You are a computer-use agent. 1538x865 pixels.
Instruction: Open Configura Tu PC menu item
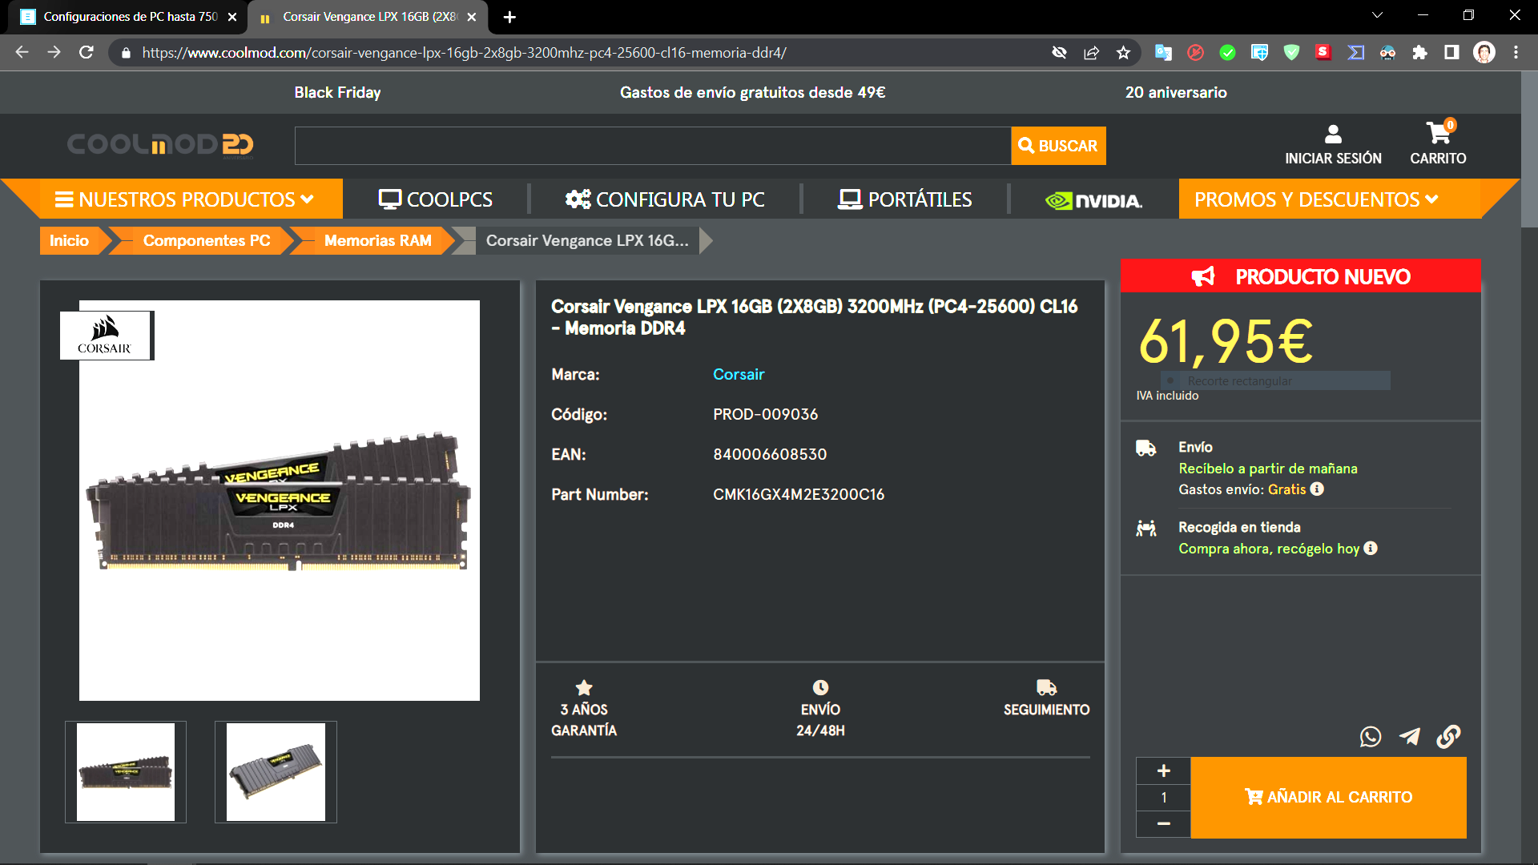(665, 199)
